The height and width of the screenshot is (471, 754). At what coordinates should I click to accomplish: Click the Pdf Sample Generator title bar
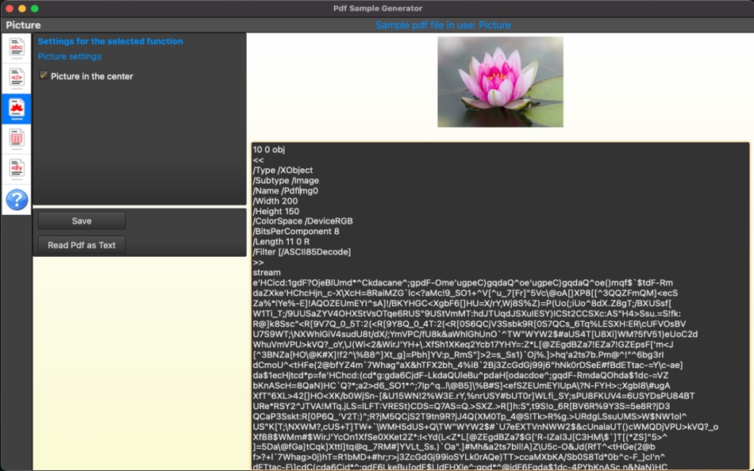click(377, 9)
